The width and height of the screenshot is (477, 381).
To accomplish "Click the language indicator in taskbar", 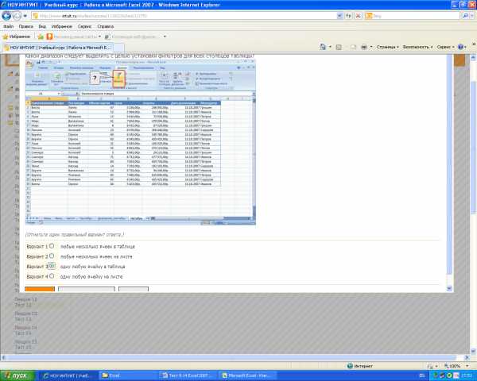I will 421,375.
